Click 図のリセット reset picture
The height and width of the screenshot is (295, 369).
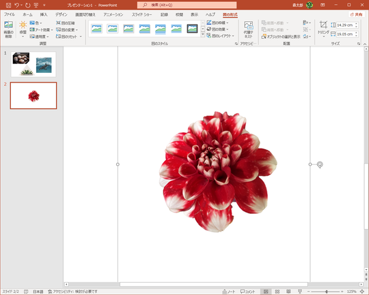66,37
